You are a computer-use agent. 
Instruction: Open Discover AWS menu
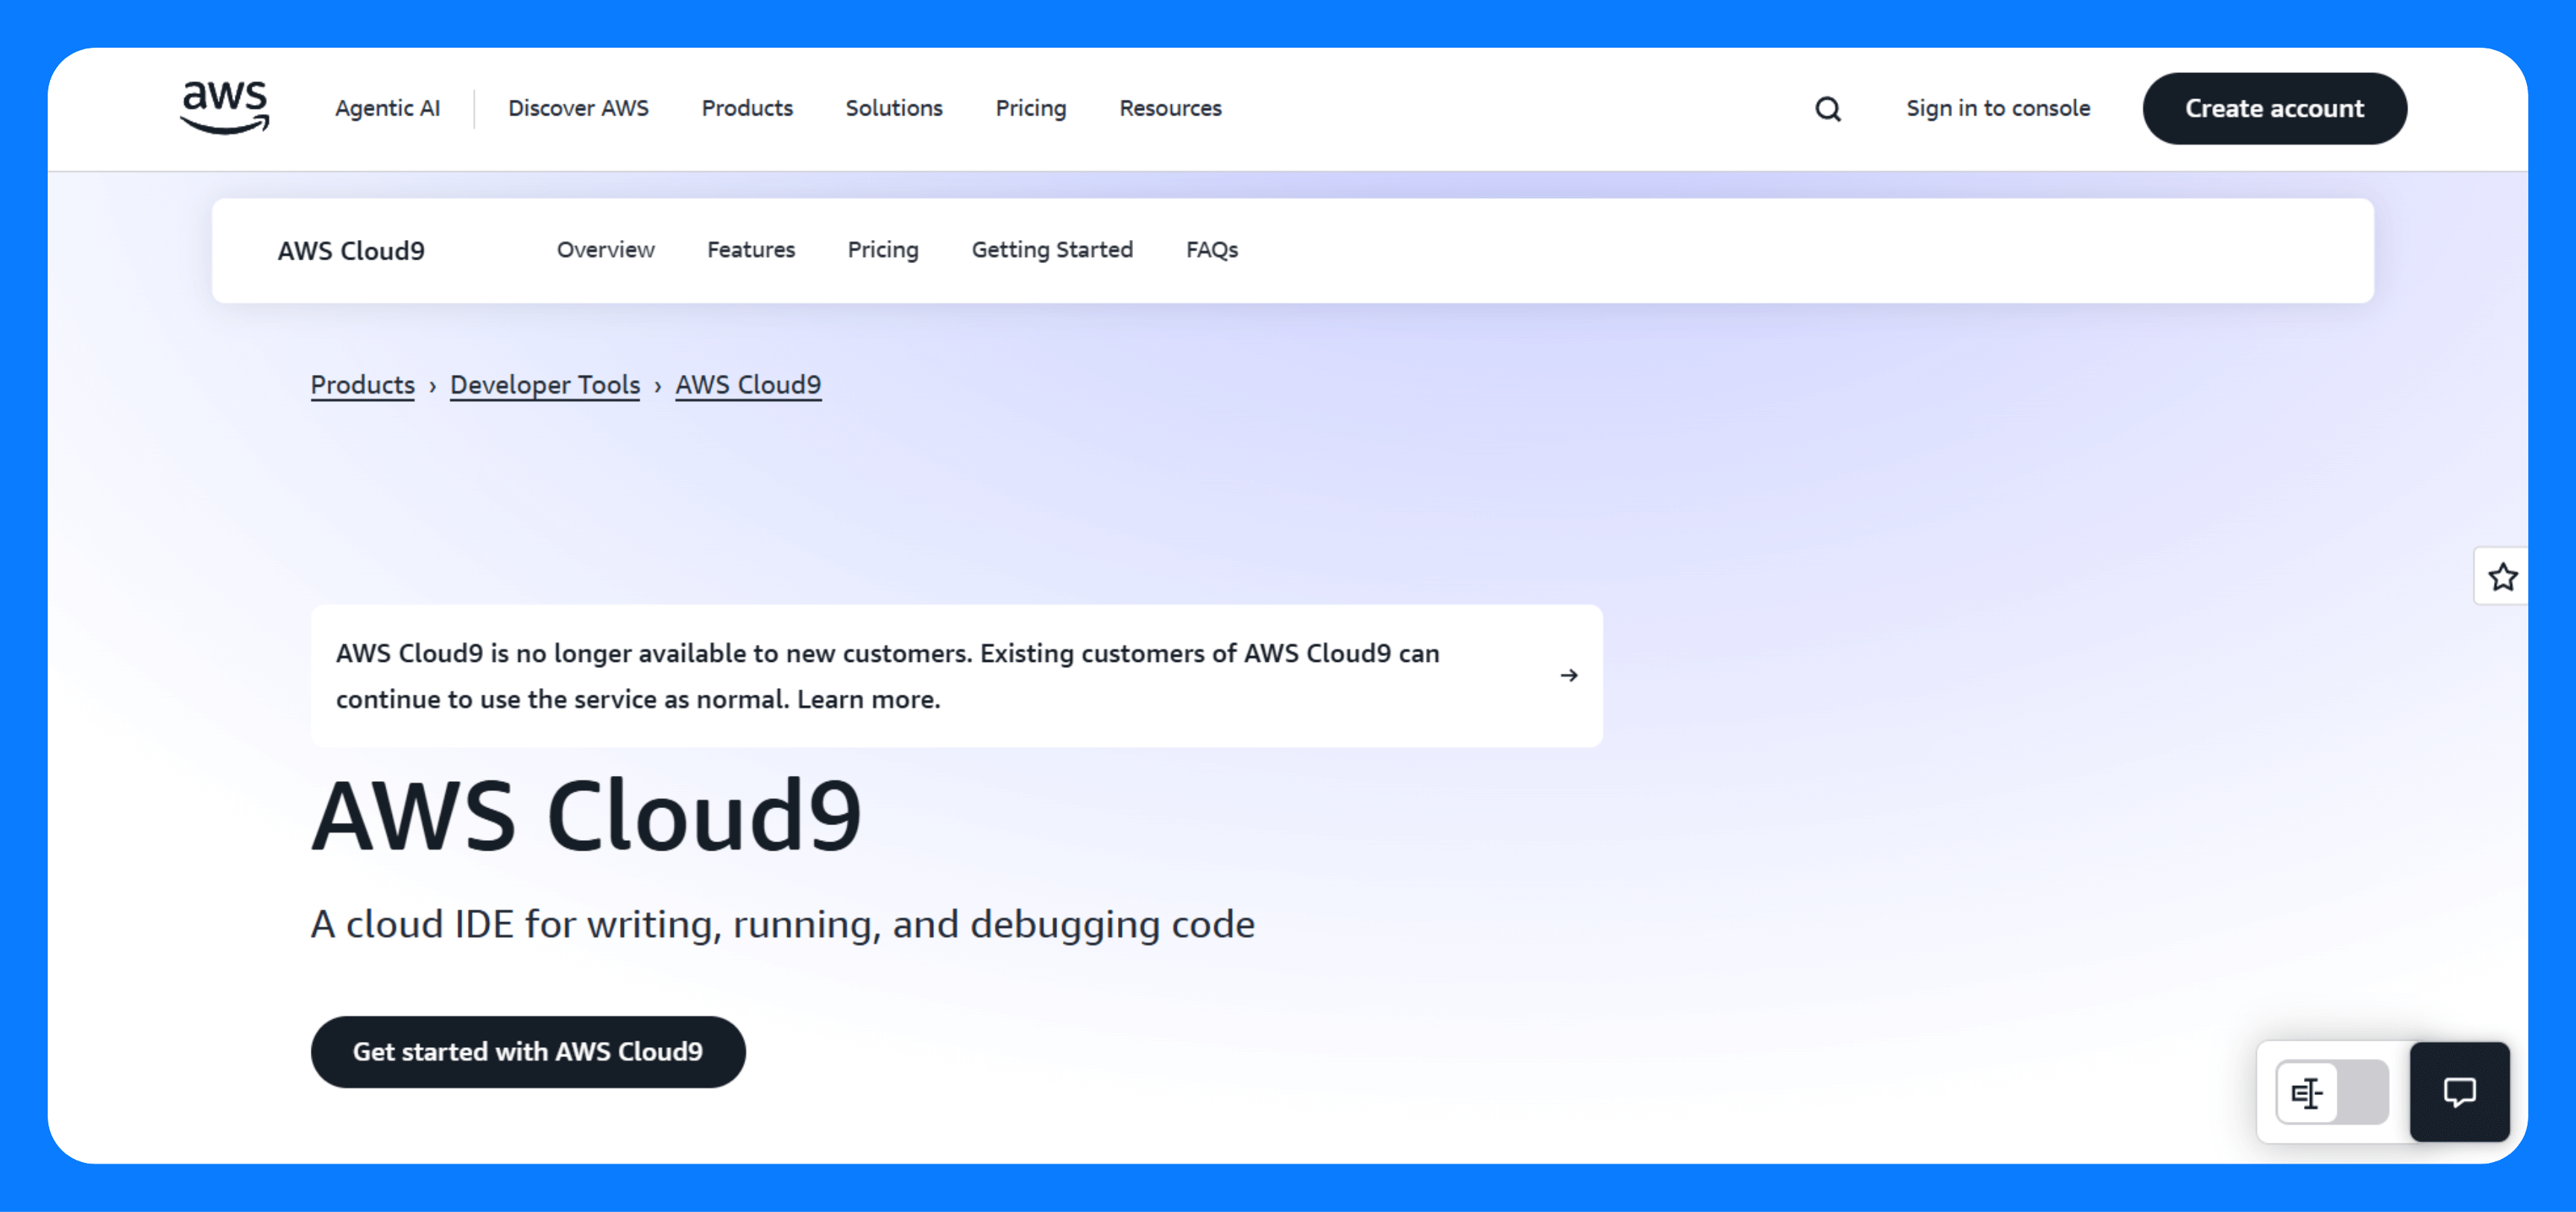[577, 108]
